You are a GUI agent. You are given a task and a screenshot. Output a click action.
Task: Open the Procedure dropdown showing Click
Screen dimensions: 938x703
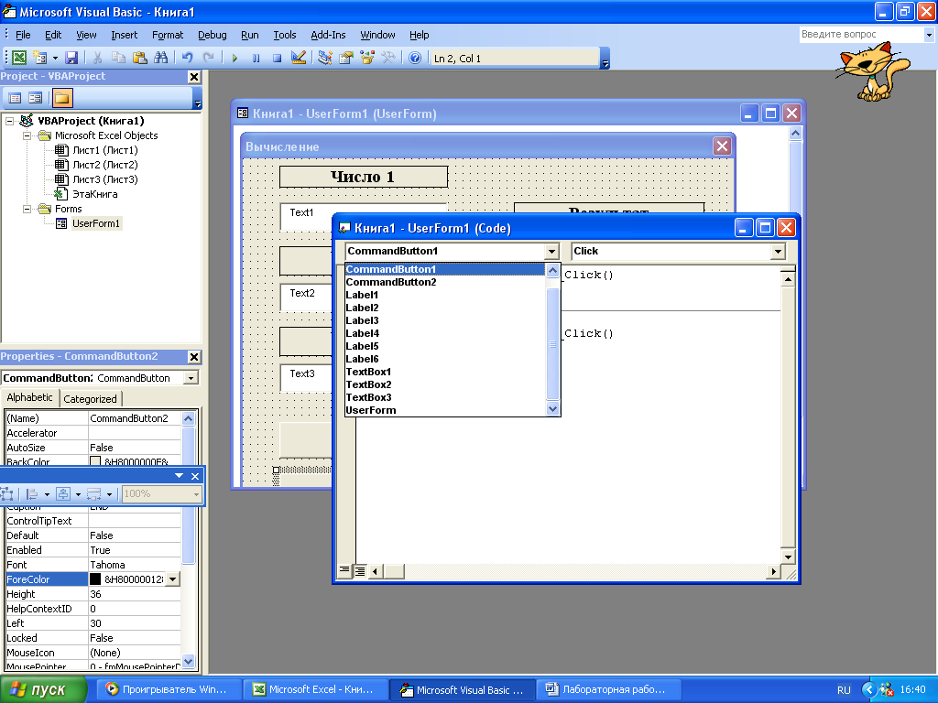pyautogui.click(x=777, y=251)
